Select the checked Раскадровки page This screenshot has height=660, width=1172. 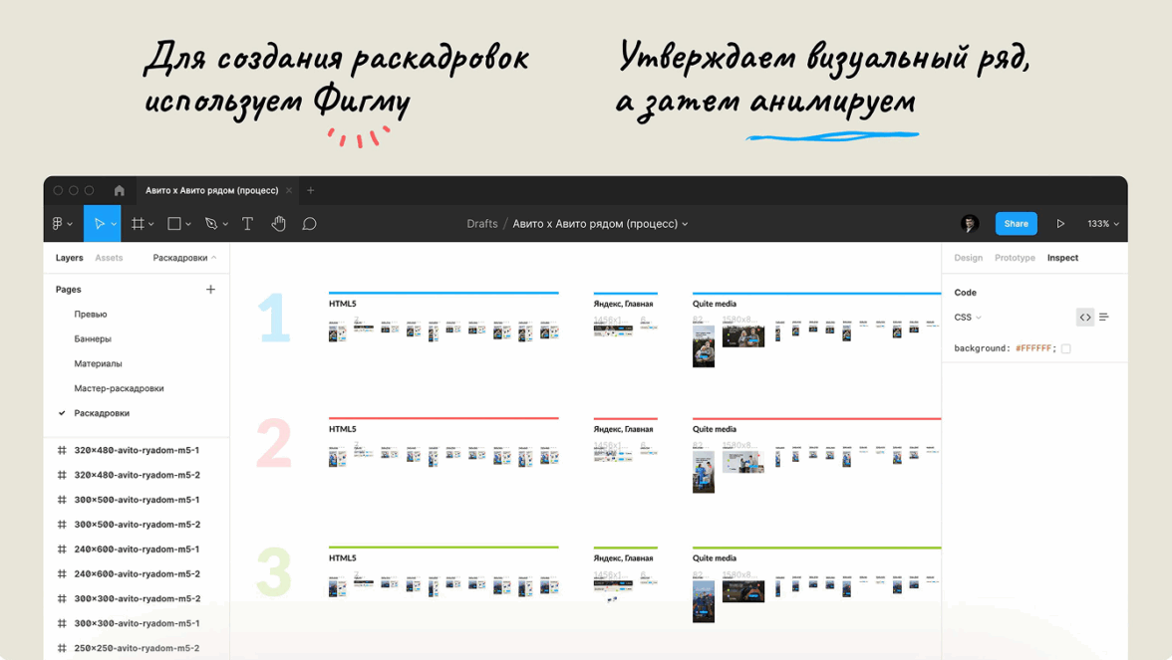click(x=102, y=413)
